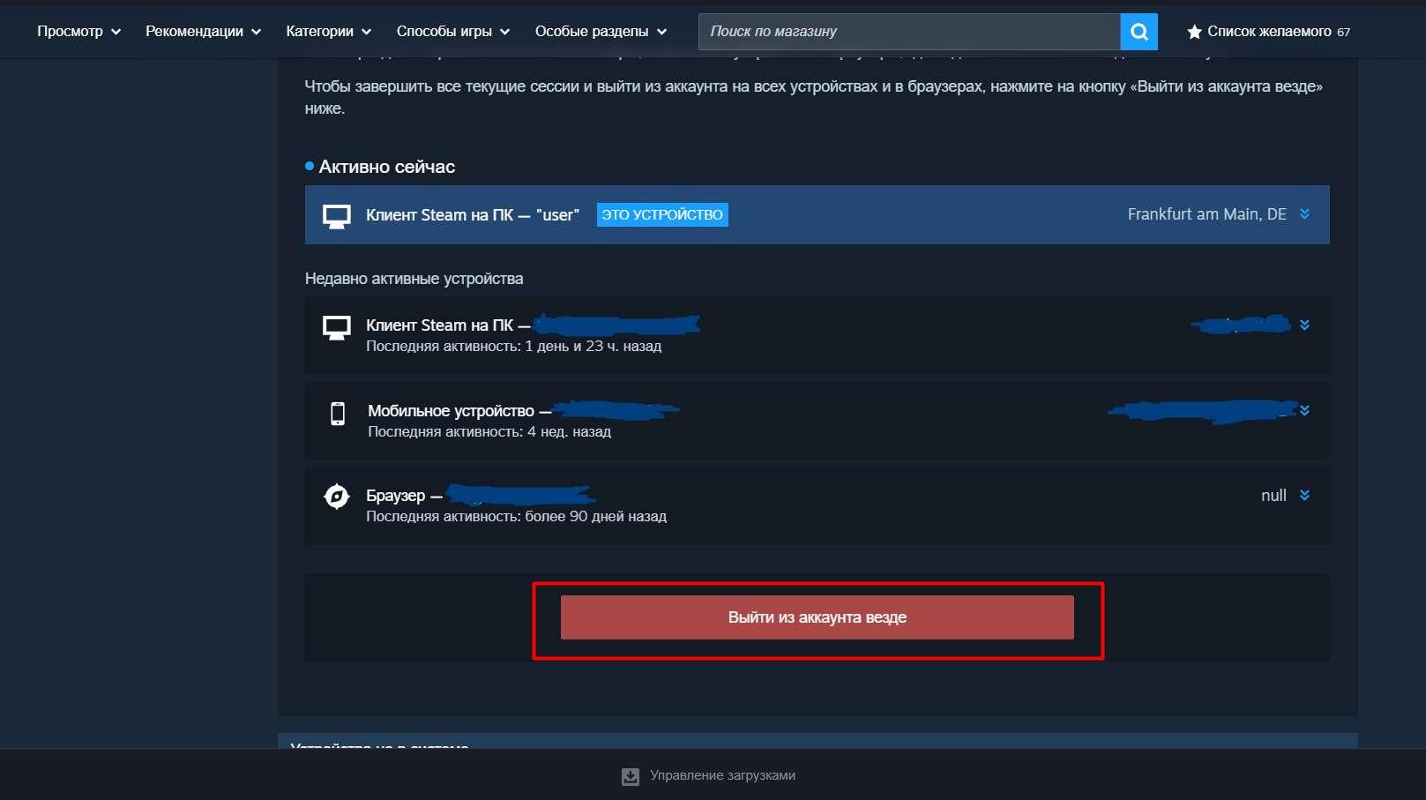
Task: Click the Frankfurt am Main, DE location text
Action: (1207, 214)
